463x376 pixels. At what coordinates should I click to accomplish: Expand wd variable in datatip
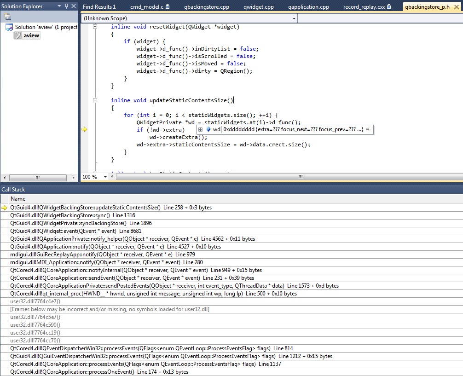pyautogui.click(x=200, y=129)
